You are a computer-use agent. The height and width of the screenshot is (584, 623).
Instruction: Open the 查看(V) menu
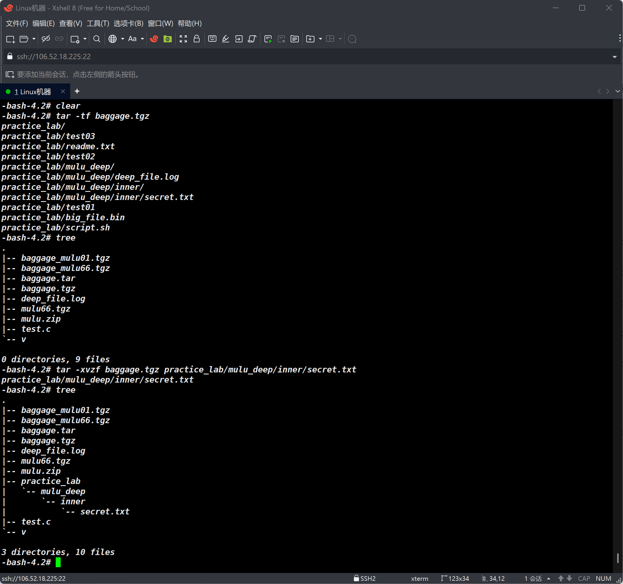(70, 23)
